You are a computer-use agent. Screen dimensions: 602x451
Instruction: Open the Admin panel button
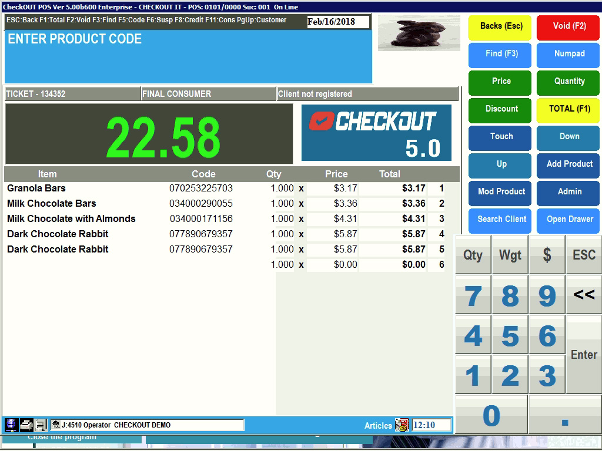[x=568, y=192]
